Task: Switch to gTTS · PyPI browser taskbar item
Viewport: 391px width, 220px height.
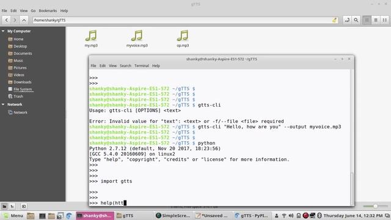Action: pyautogui.click(x=252, y=216)
